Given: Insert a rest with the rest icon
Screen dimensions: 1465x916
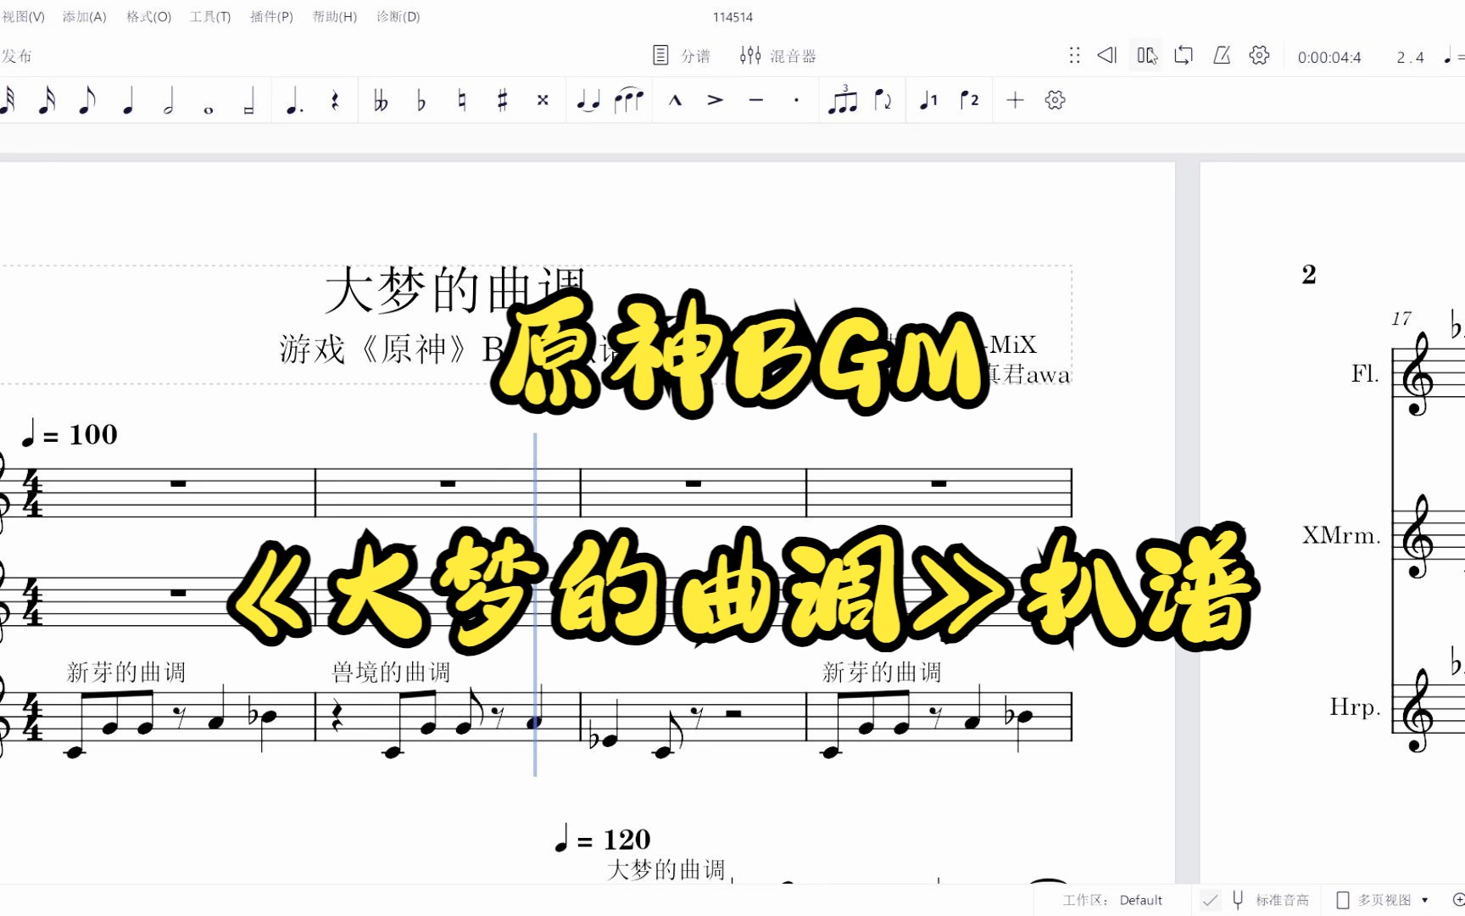Looking at the screenshot, I should point(335,100).
